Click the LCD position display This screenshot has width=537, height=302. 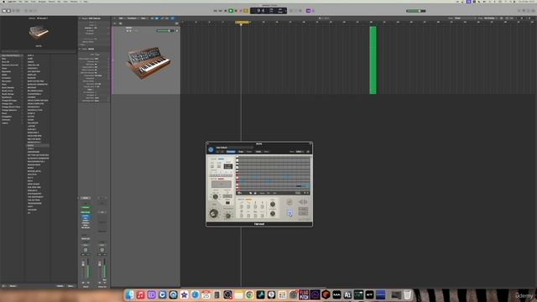(x=268, y=11)
